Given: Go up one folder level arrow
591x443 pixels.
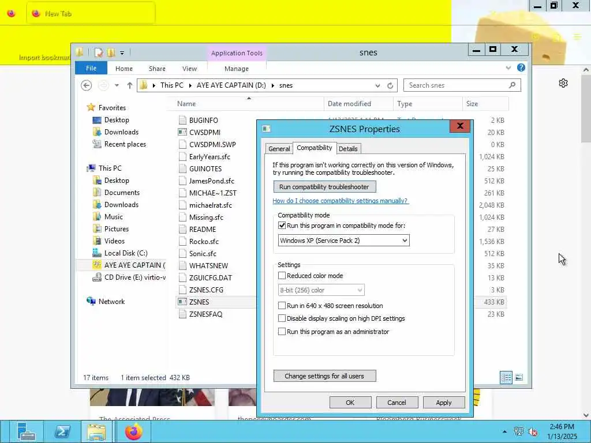Looking at the screenshot, I should 130,85.
